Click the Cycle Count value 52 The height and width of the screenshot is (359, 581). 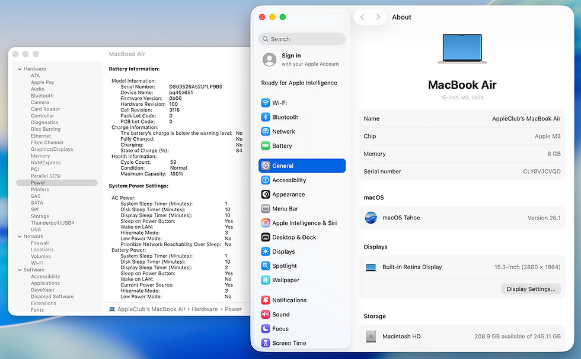(x=173, y=162)
